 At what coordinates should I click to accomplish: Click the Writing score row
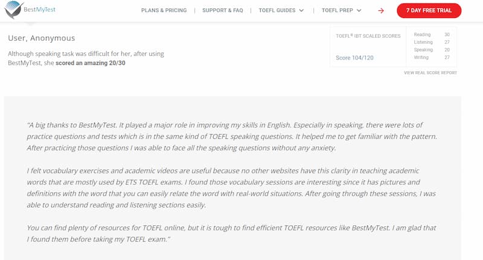coord(432,57)
